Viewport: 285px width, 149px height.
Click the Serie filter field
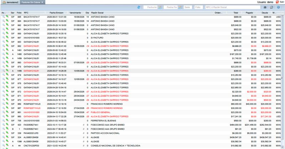tap(187, 7)
